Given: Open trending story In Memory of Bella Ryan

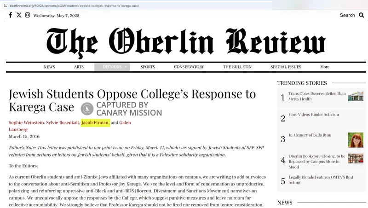Looking at the screenshot, I should (310, 135).
